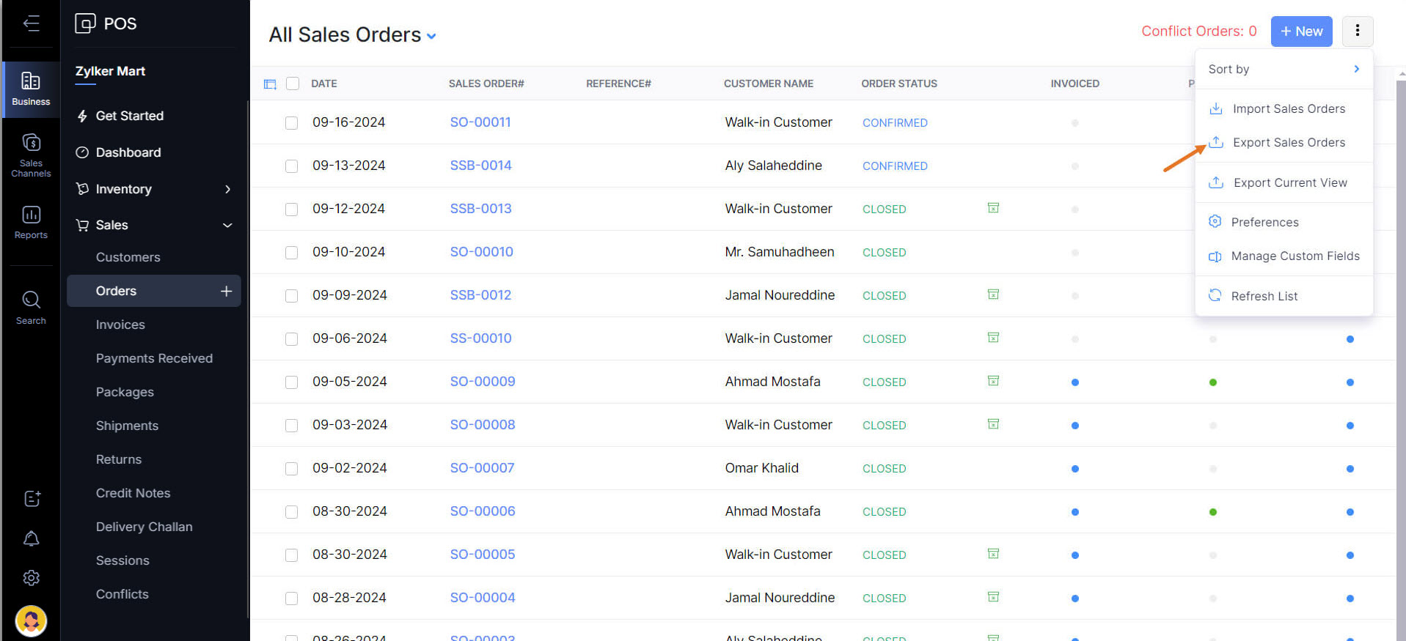This screenshot has height=641, width=1406.
Task: Toggle the select-all checkbox in header
Action: point(293,84)
